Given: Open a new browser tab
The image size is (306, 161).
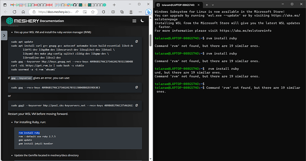Looking at the screenshot, I should coord(114,5).
